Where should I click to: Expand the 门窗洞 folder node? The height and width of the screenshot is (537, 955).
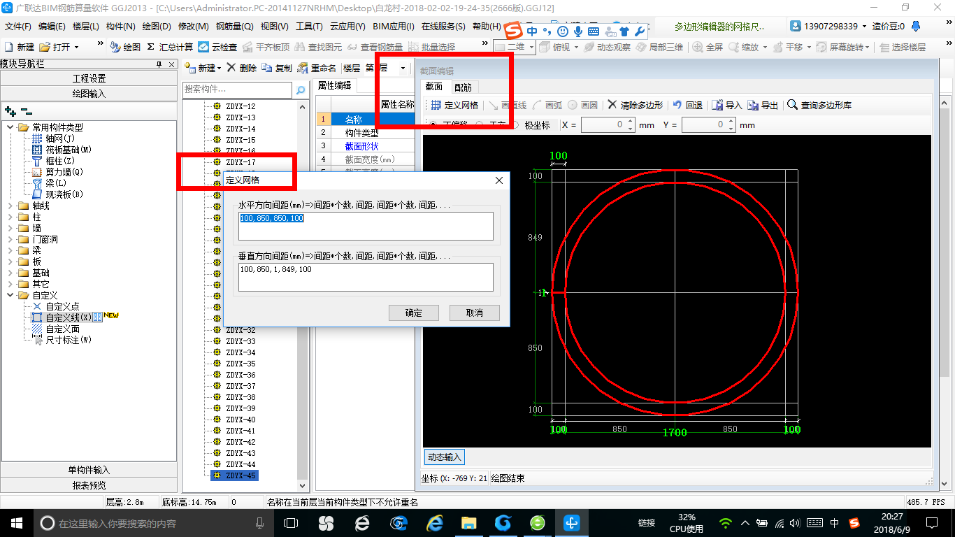(x=10, y=239)
